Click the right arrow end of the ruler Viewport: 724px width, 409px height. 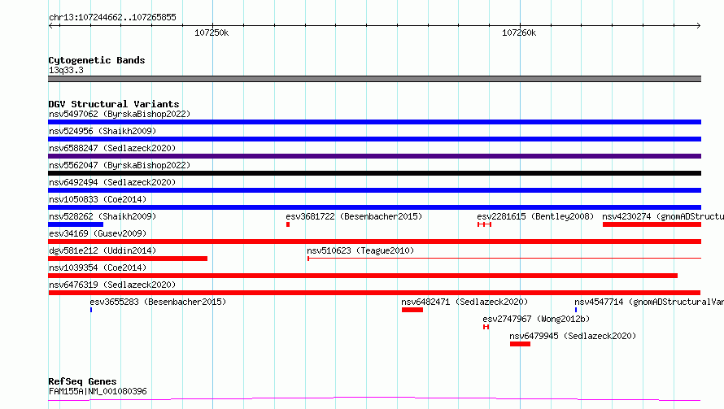click(698, 25)
